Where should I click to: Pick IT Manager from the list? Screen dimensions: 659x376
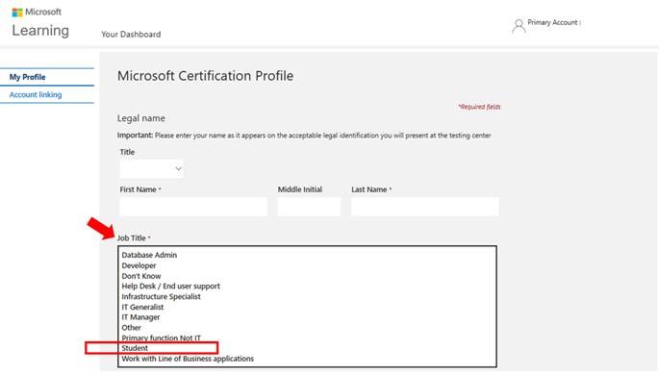coord(140,317)
